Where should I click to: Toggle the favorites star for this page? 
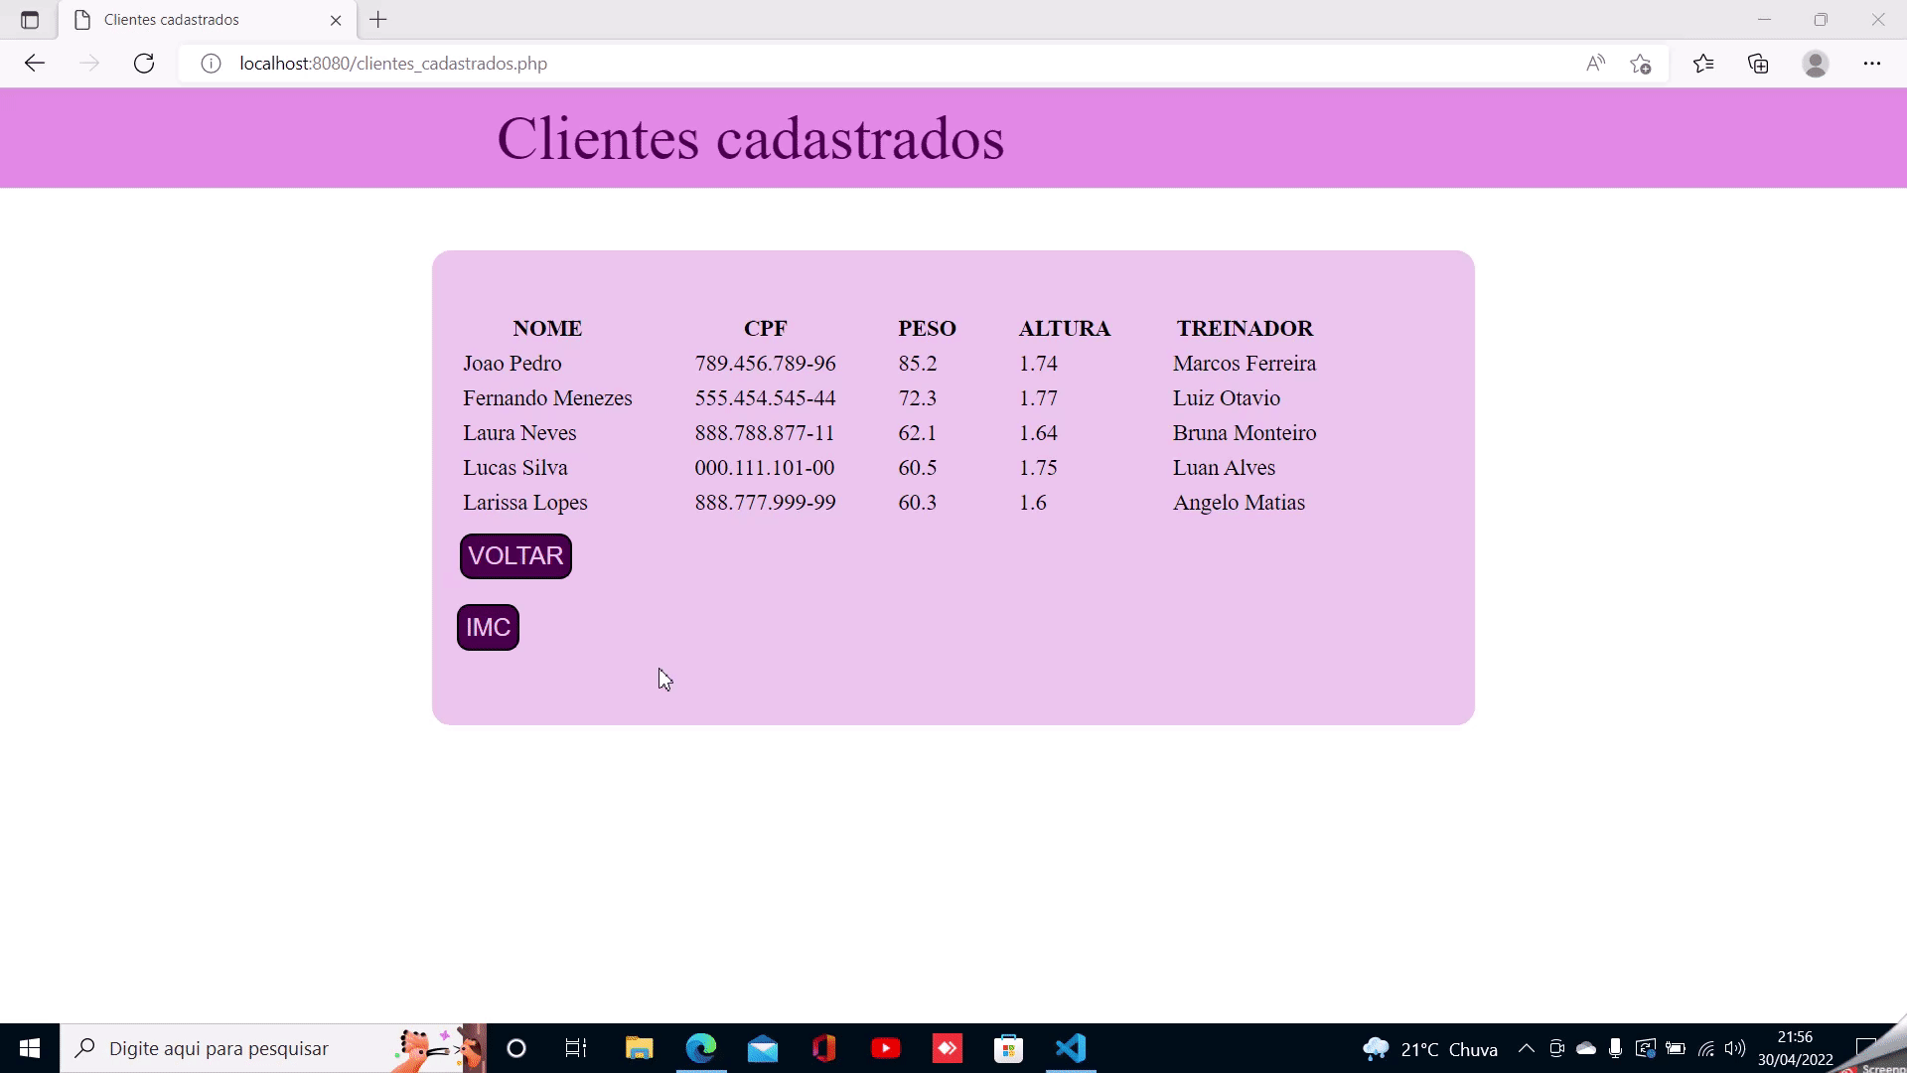1640,63
